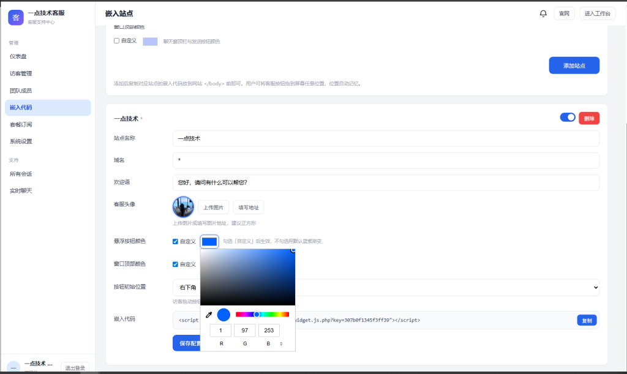Screen dimensions: 627x374
Task: Click the 站点名称 input field
Action: point(386,138)
